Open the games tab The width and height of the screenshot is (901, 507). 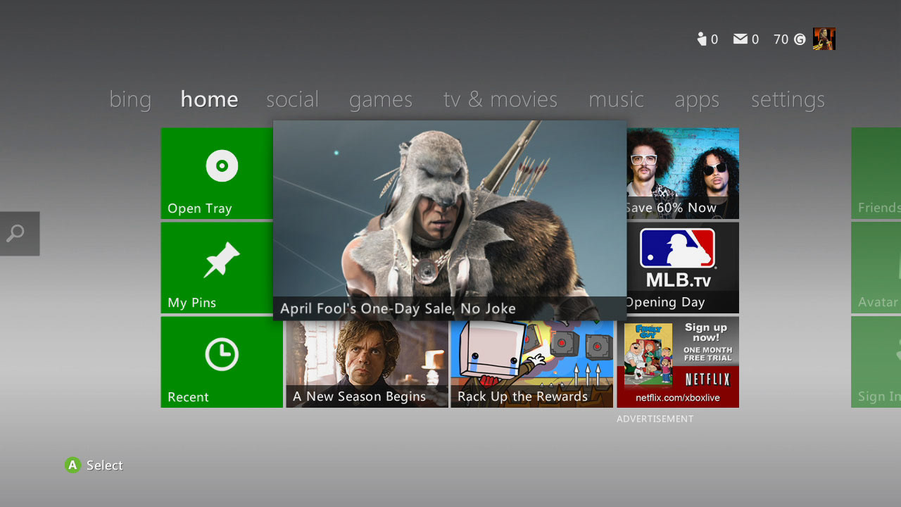pos(380,100)
